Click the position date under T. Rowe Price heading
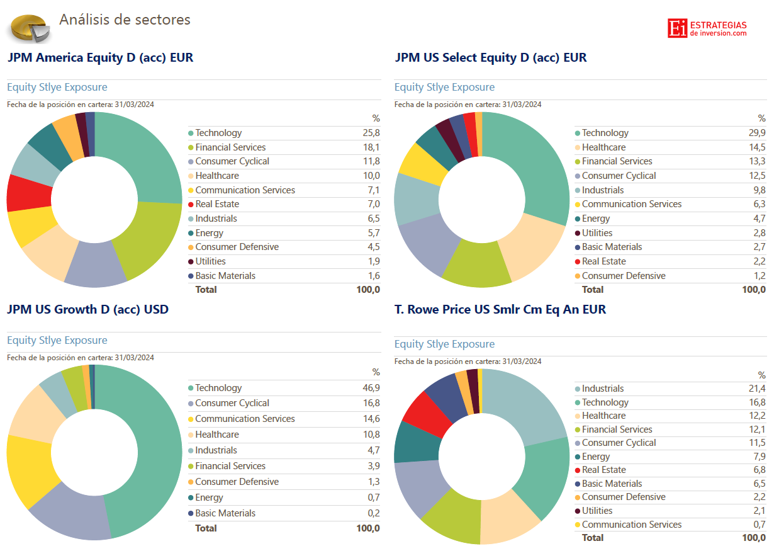Viewport: 774px width, 546px height. (468, 361)
